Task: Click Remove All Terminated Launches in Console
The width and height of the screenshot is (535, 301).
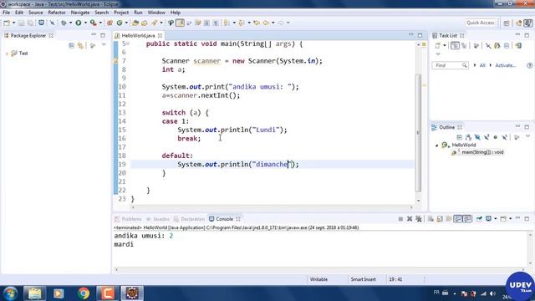Action: 419,219
